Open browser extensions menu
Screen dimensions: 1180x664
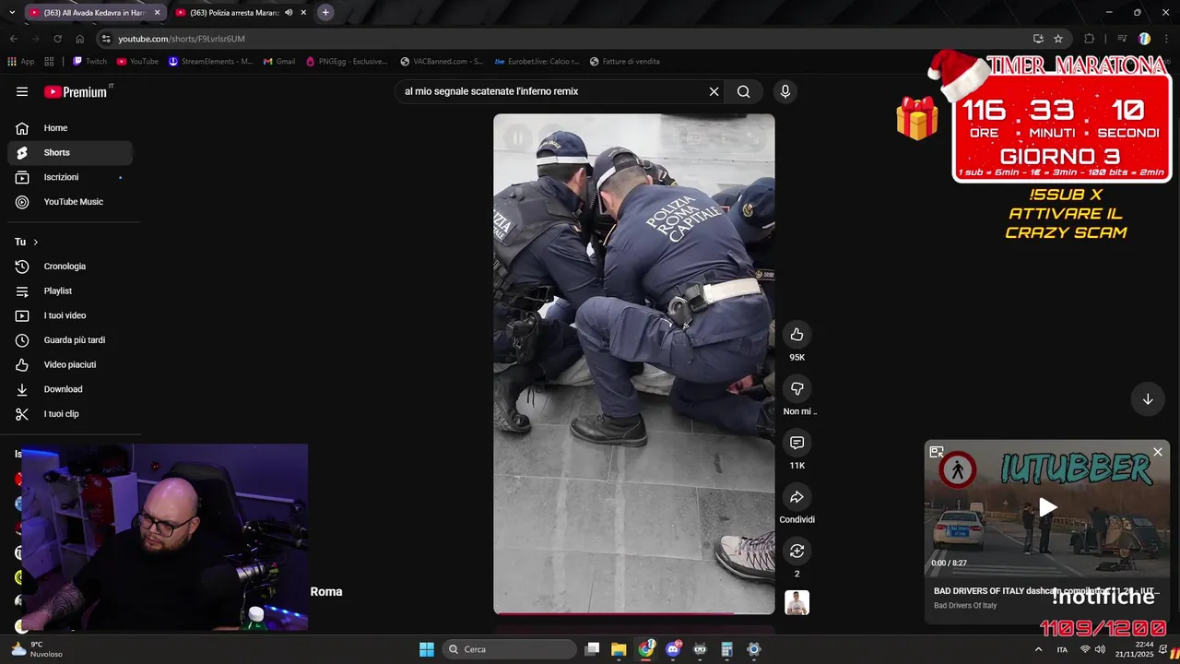[x=1090, y=39]
